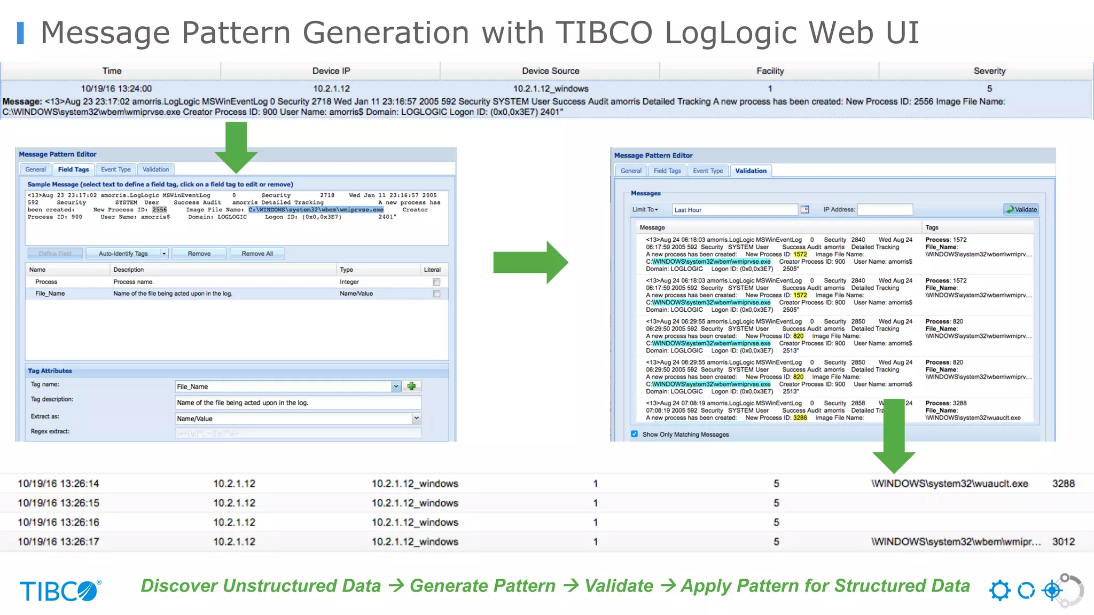Click the Auto-Identify Tags button
1094x615 pixels.
pos(123,254)
